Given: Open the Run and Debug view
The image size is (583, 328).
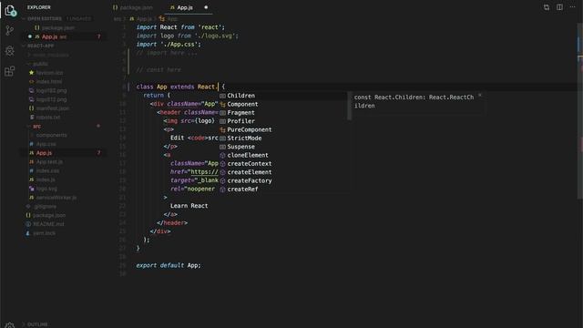Looking at the screenshot, I should coord(10,51).
